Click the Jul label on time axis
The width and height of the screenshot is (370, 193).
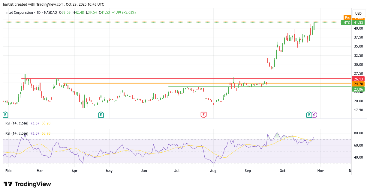[177, 171]
